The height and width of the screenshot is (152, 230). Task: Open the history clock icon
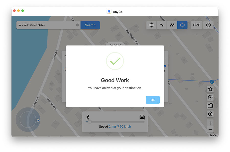[x=208, y=25]
